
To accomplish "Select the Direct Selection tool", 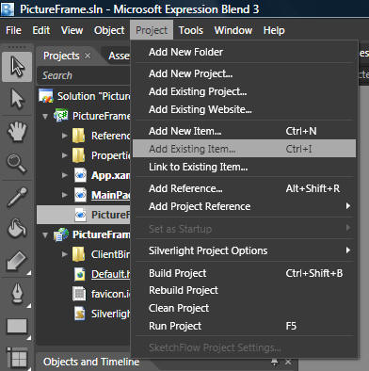I will click(x=17, y=99).
